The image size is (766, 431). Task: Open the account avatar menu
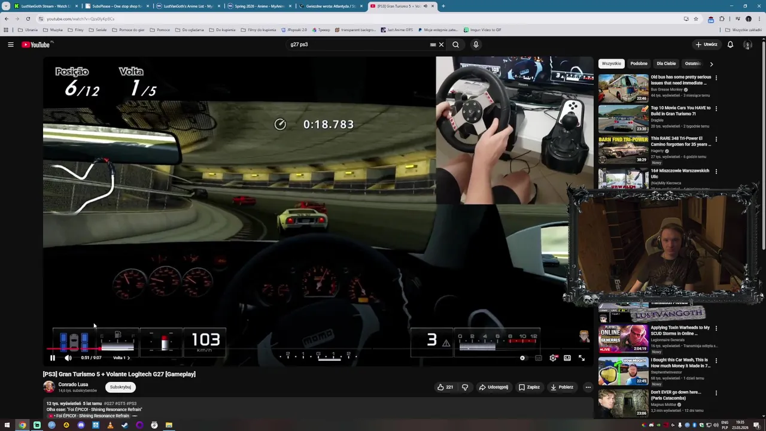pyautogui.click(x=747, y=44)
